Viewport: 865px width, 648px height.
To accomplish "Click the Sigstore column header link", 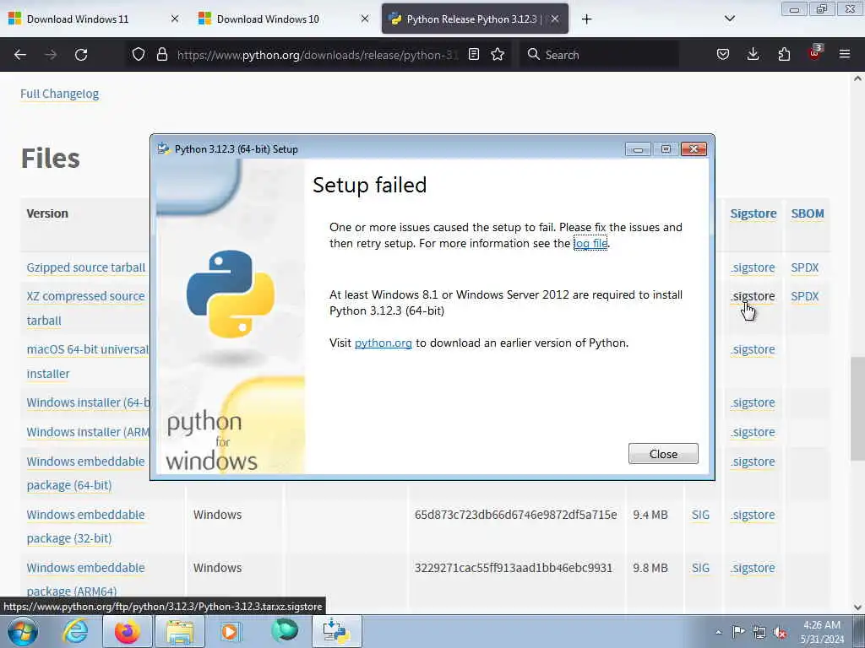I will coord(753,213).
